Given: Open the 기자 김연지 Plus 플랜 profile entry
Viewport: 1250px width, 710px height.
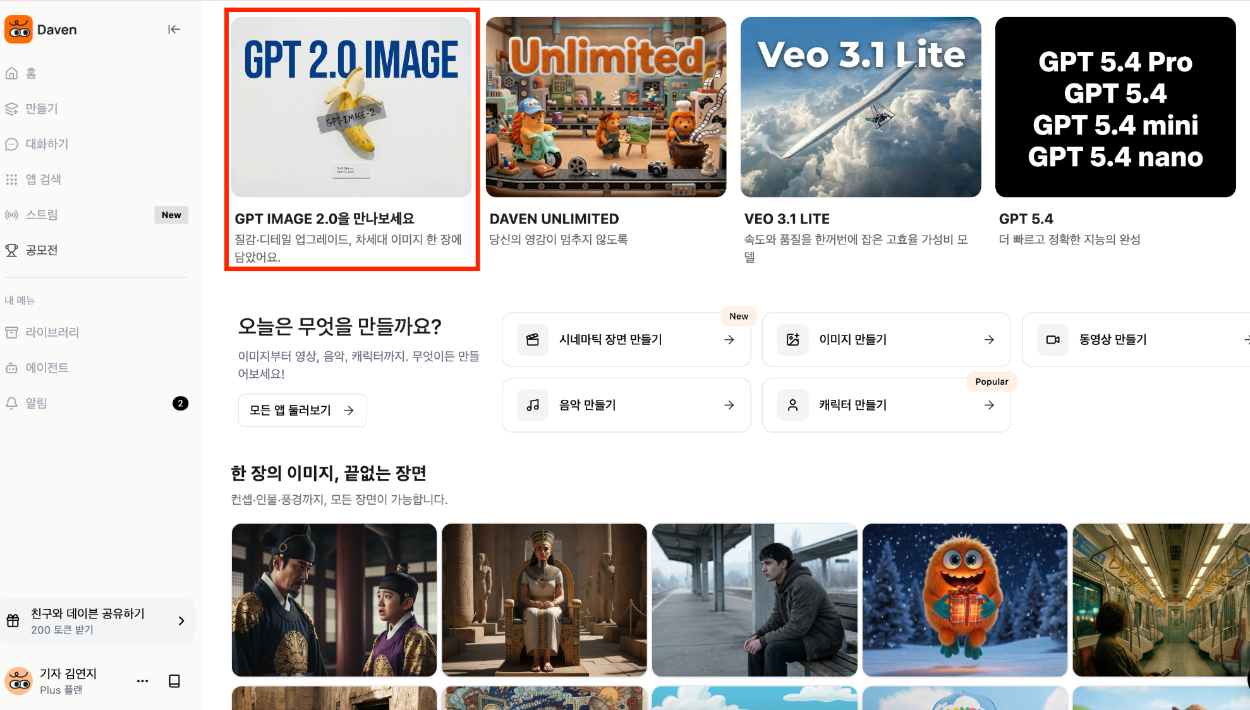Looking at the screenshot, I should pyautogui.click(x=68, y=680).
